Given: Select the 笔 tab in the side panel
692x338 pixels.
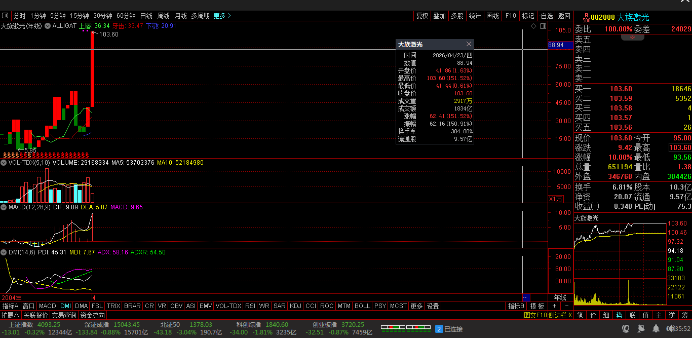Looking at the screenshot, I should coord(580,315).
